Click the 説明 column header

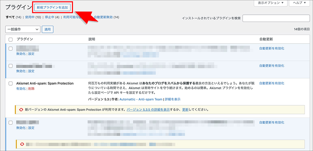click(x=92, y=39)
